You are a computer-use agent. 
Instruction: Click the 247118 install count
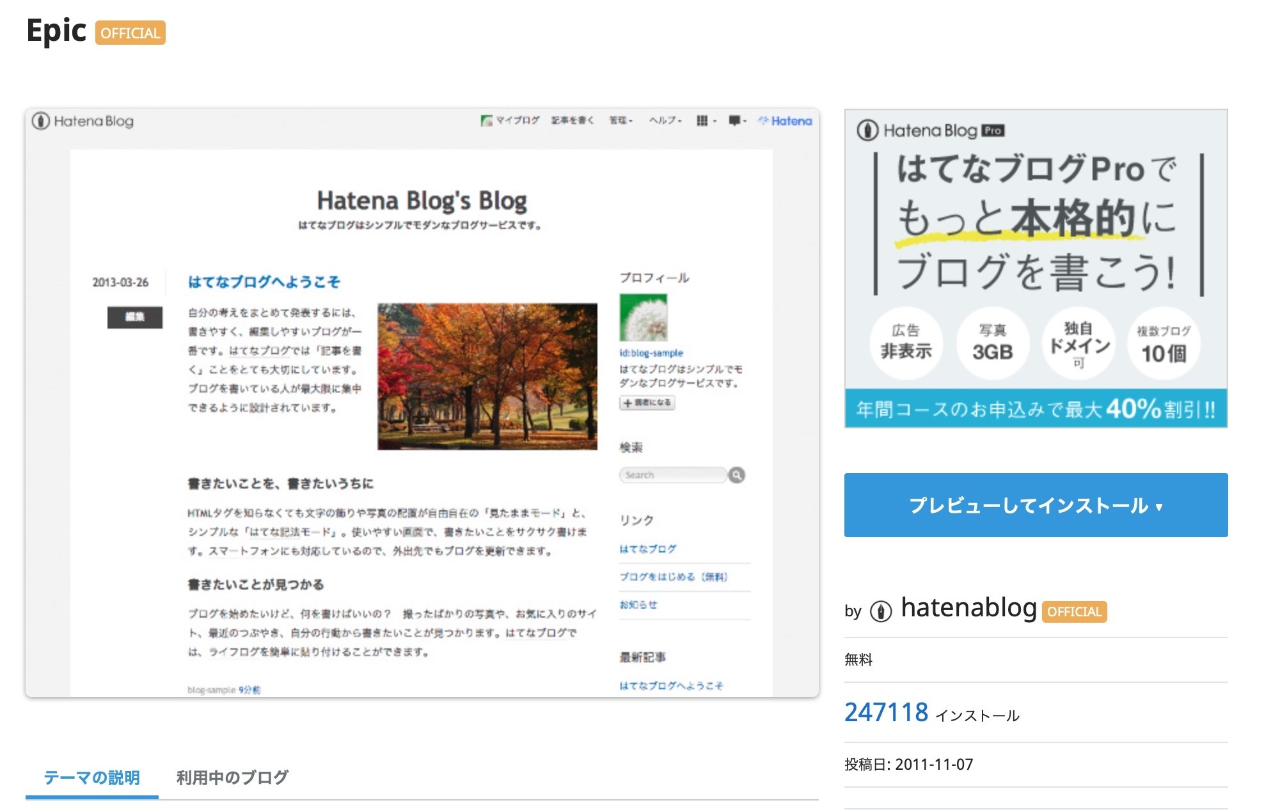(886, 712)
